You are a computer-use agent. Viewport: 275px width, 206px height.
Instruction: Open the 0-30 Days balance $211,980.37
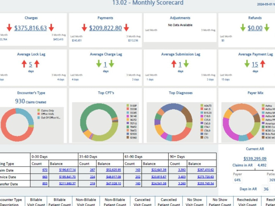pyautogui.click(x=67, y=183)
